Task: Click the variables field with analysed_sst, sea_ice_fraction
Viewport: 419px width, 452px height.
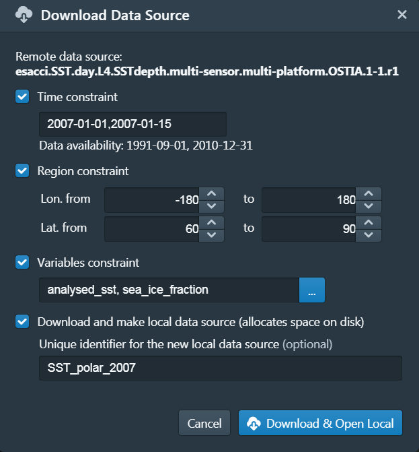Action: [x=169, y=290]
